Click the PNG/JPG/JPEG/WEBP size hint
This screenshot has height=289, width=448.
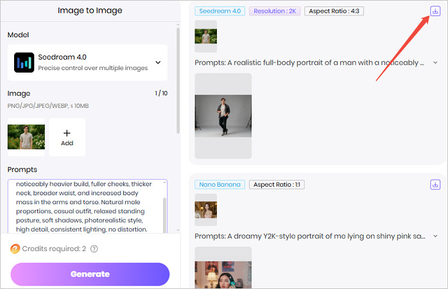pyautogui.click(x=48, y=106)
